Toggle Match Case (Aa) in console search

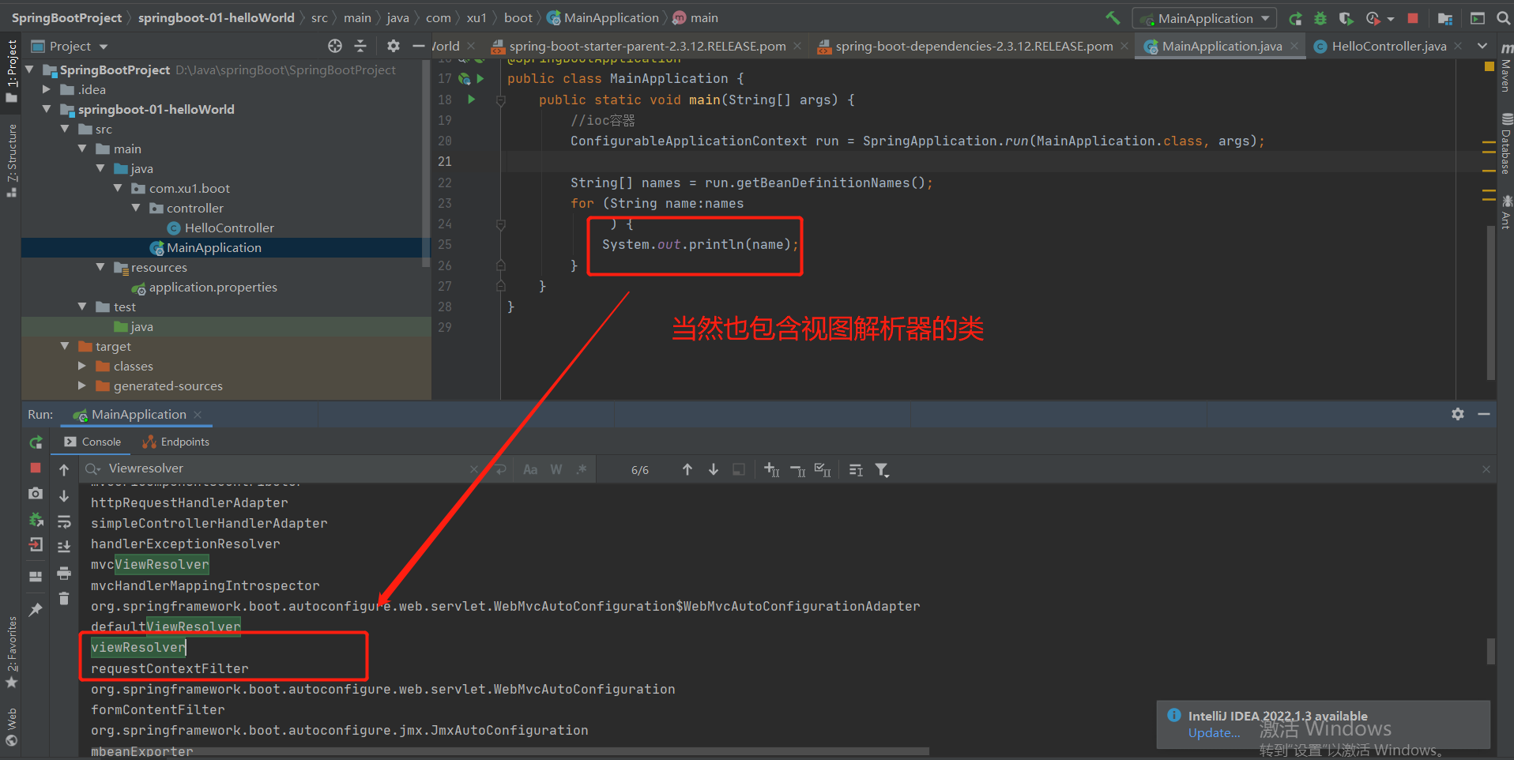point(530,469)
